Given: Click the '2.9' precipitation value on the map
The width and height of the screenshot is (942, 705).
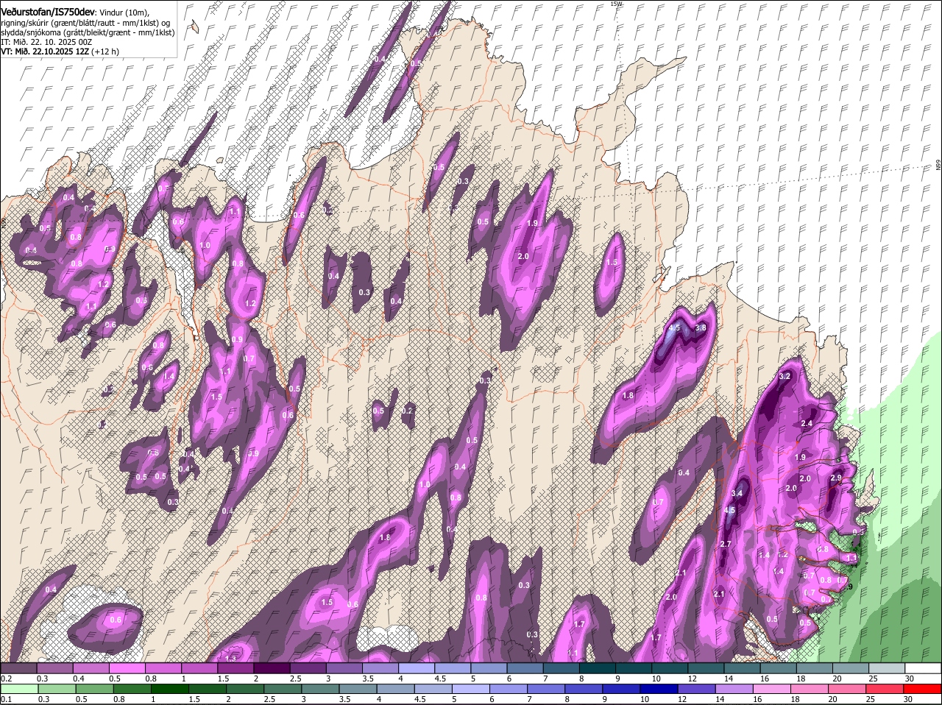Looking at the screenshot, I should click(x=836, y=478).
